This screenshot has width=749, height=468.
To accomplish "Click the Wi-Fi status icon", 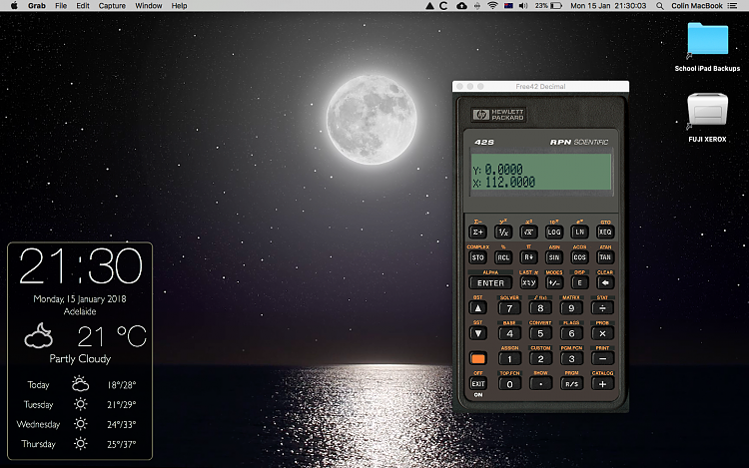I will [x=492, y=6].
